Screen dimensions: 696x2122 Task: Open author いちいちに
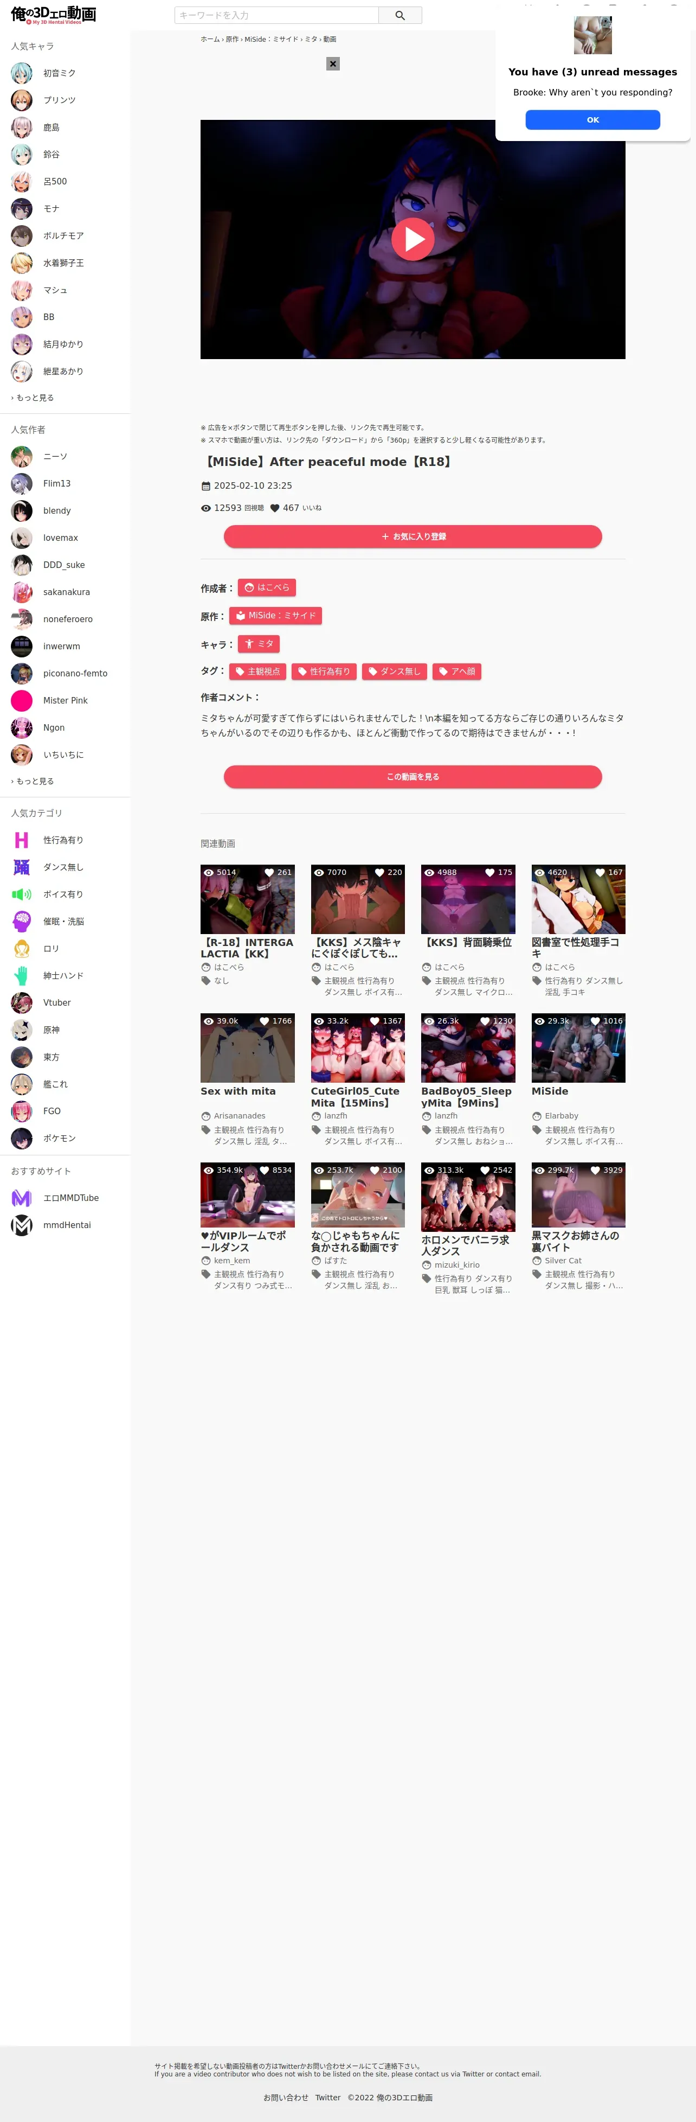pyautogui.click(x=63, y=756)
